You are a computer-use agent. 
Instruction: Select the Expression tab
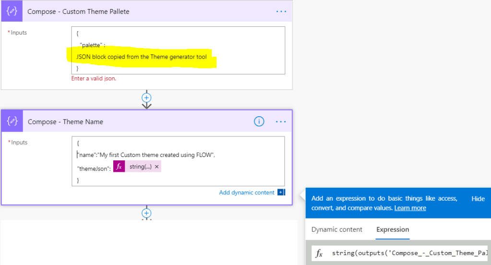click(393, 229)
